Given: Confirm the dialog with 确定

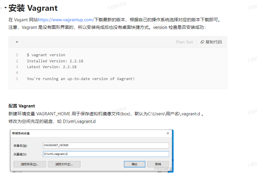Looking at the screenshot, I should tap(134, 164).
